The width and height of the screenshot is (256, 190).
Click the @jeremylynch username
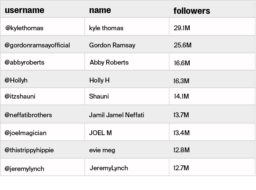pos(25,169)
